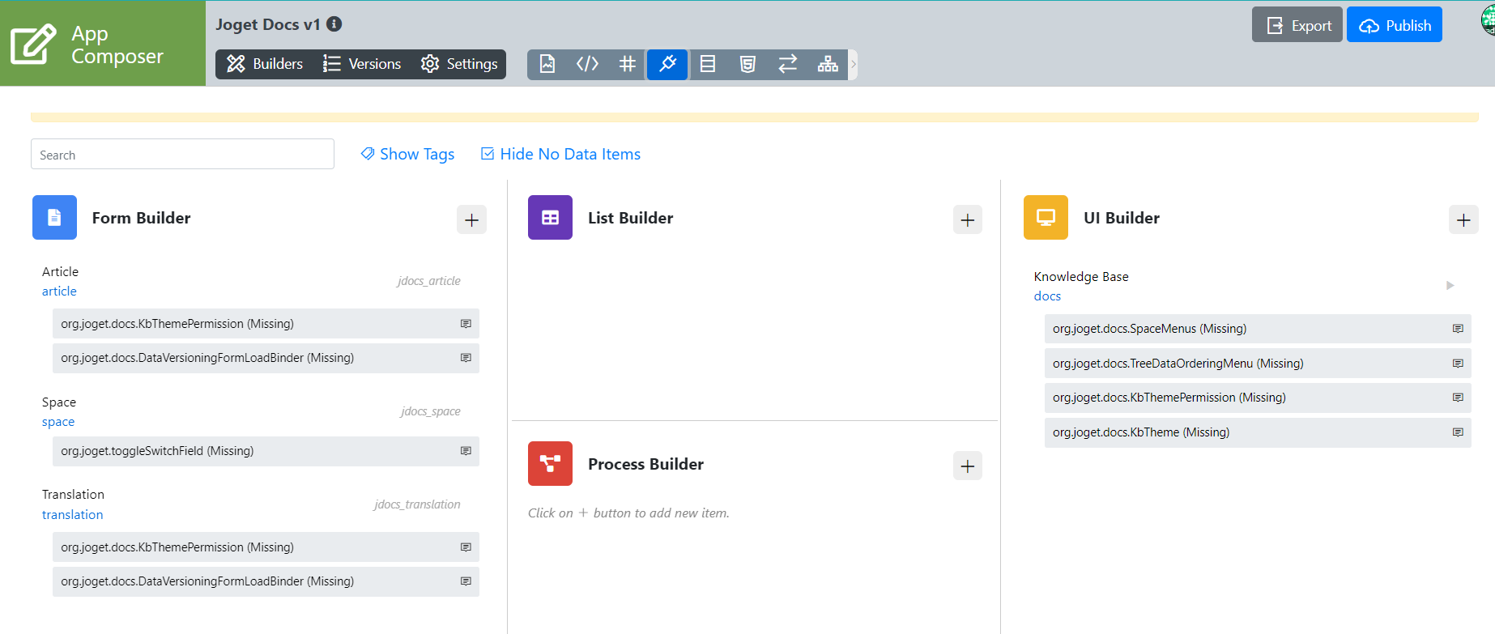Screen dimensions: 1495x634
Task: Click the blue Form Builder document icon
Action: click(54, 217)
